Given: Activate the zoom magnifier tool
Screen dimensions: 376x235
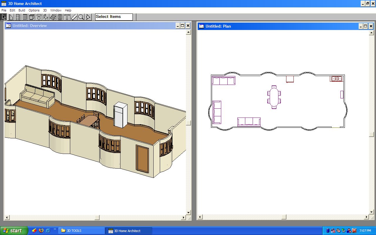Looking at the screenshot, I should 81,17.
